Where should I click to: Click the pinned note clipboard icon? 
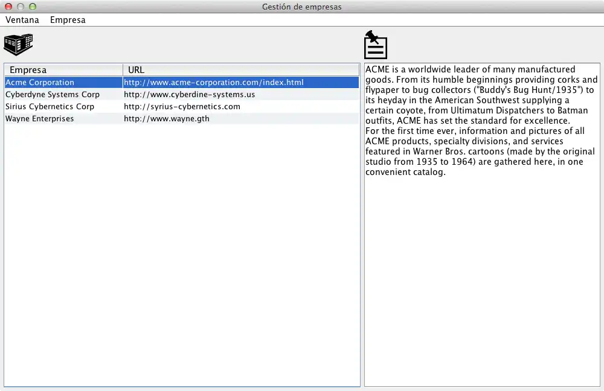(x=375, y=45)
